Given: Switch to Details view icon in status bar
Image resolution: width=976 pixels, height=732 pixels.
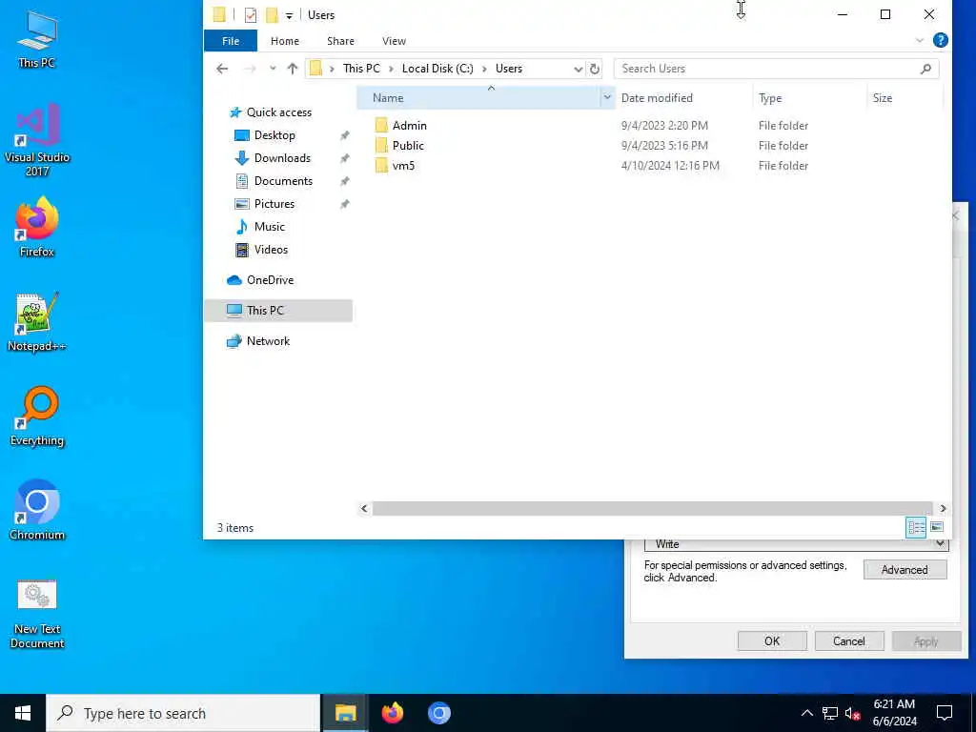Looking at the screenshot, I should click(x=916, y=527).
